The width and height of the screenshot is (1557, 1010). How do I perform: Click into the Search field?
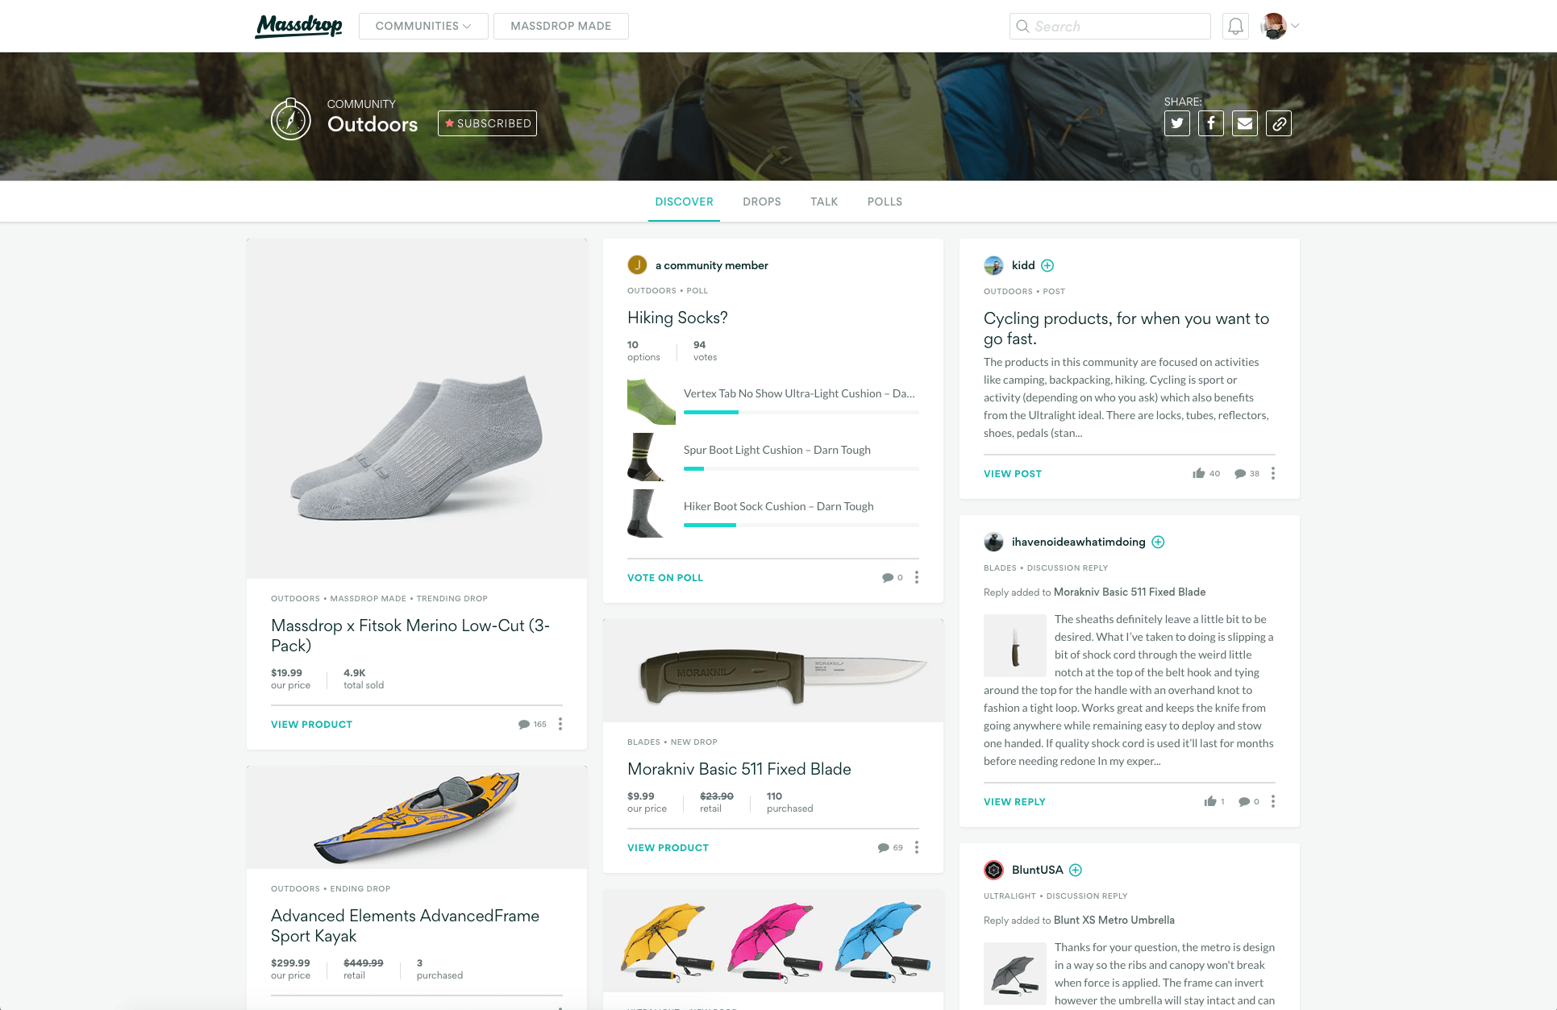tap(1110, 26)
